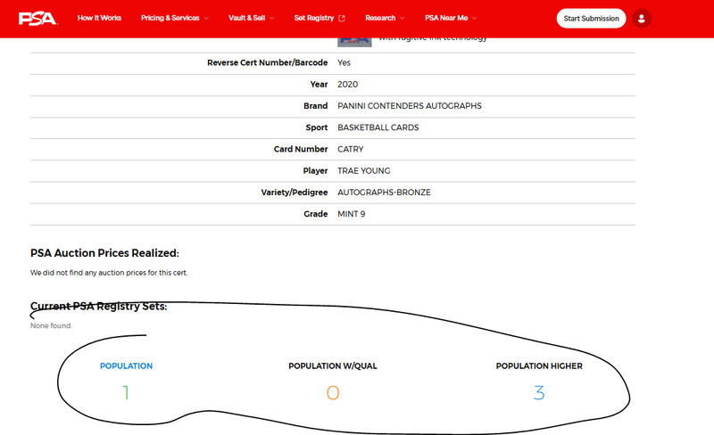
Task: Open How It Works page
Action: pos(99,18)
